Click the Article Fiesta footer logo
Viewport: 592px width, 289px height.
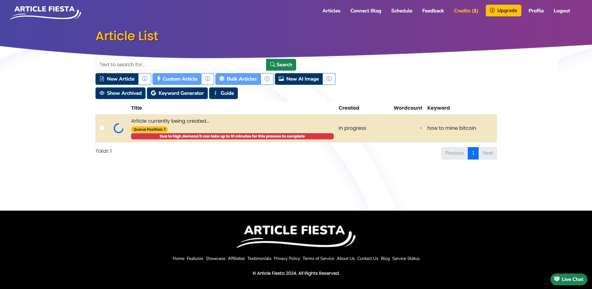pyautogui.click(x=296, y=236)
